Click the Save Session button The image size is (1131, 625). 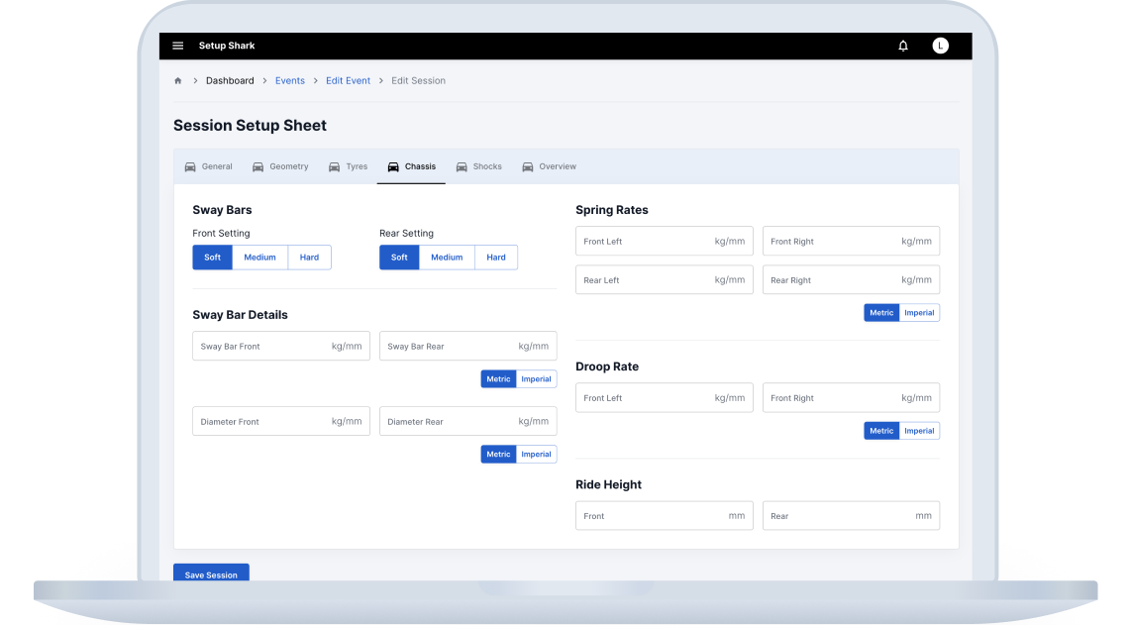click(211, 574)
